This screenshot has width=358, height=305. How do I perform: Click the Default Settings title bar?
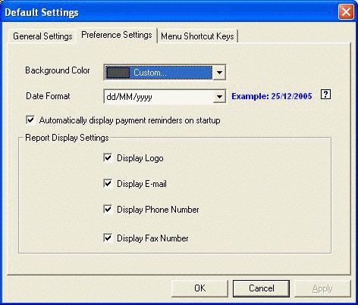[169, 12]
